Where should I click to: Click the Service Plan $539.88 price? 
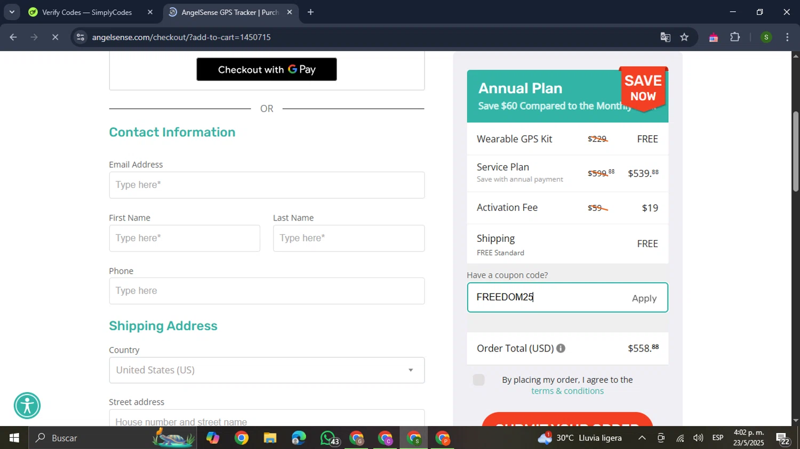point(643,173)
